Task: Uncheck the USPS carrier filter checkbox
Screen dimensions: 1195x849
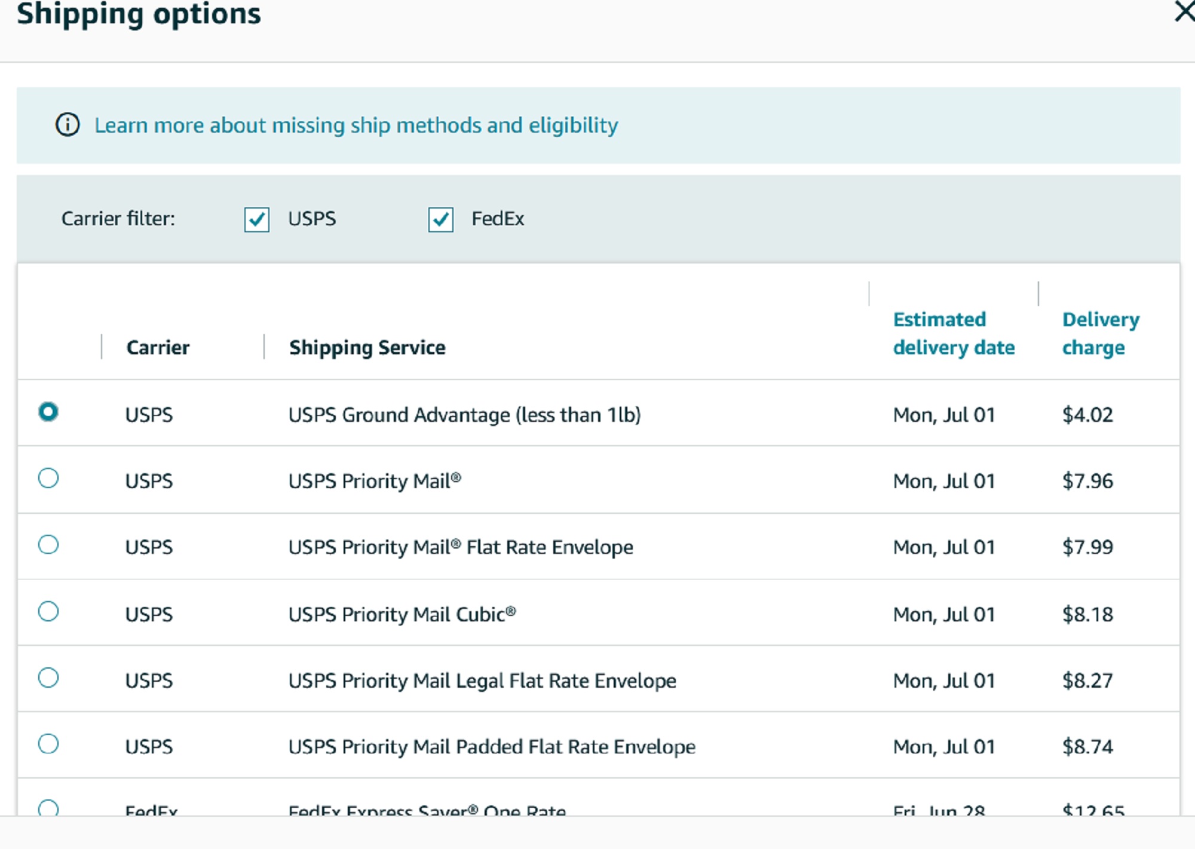Action: pos(257,219)
